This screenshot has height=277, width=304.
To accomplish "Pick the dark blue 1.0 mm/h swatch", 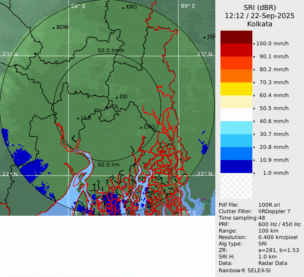I will 236,167.
